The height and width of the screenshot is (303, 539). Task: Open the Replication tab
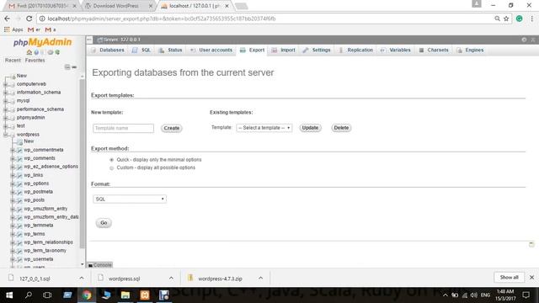355,50
